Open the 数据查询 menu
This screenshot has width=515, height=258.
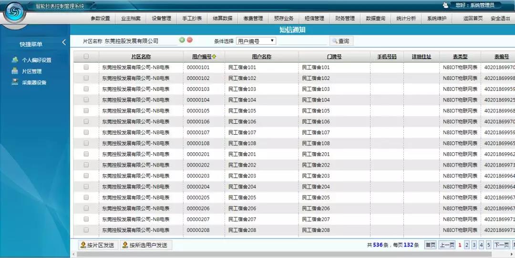(x=375, y=19)
